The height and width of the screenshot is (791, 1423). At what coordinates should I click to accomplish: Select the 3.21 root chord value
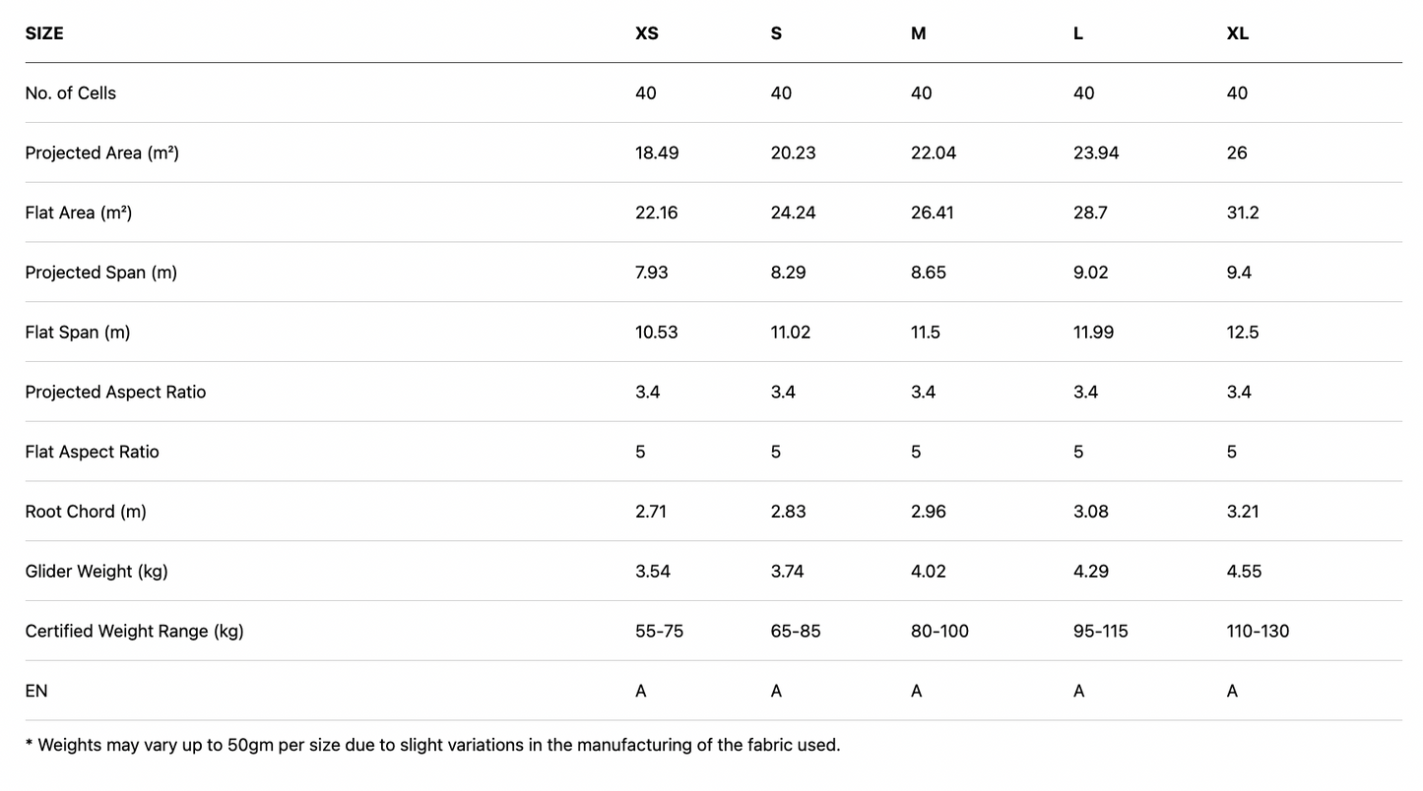[x=1244, y=512]
